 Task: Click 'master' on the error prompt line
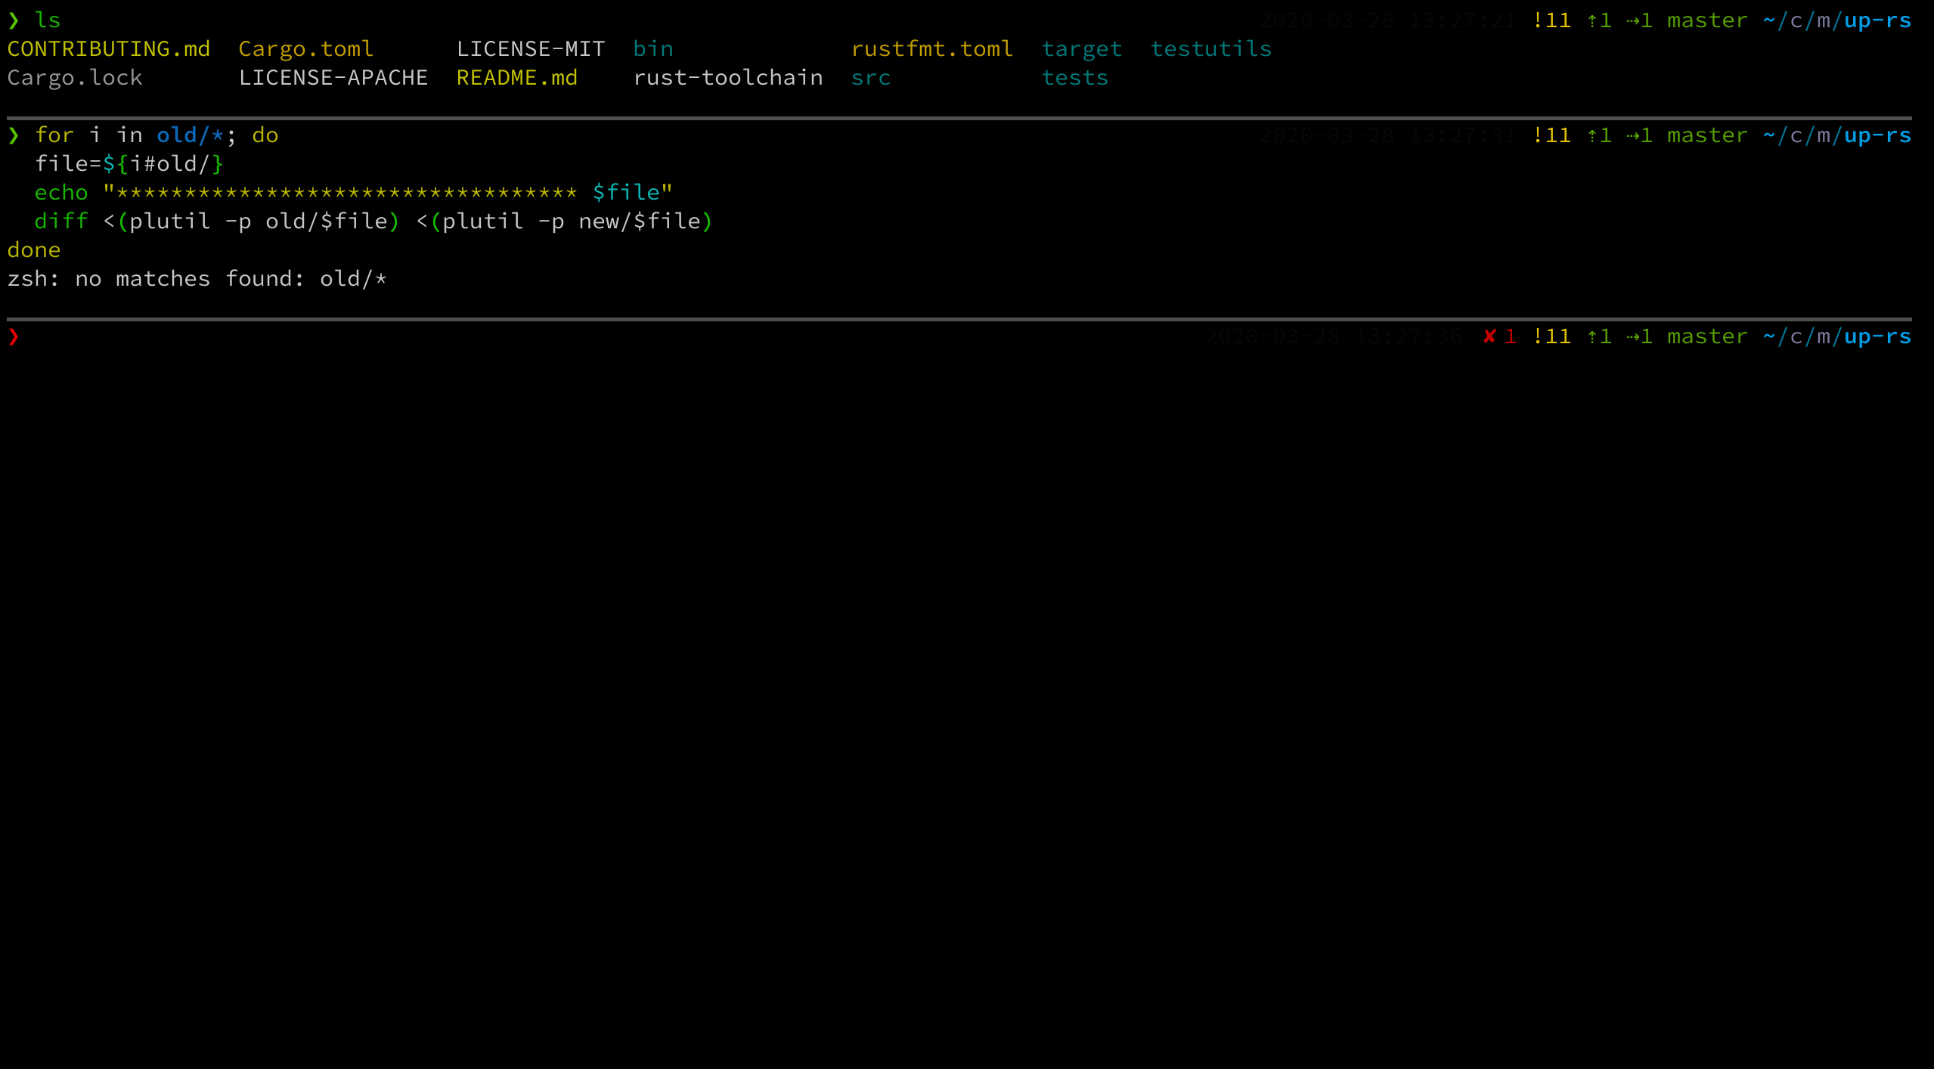[x=1708, y=336]
